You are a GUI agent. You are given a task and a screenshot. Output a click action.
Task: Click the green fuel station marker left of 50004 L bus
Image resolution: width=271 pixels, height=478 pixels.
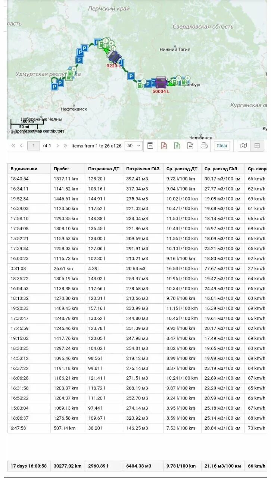coord(140,84)
